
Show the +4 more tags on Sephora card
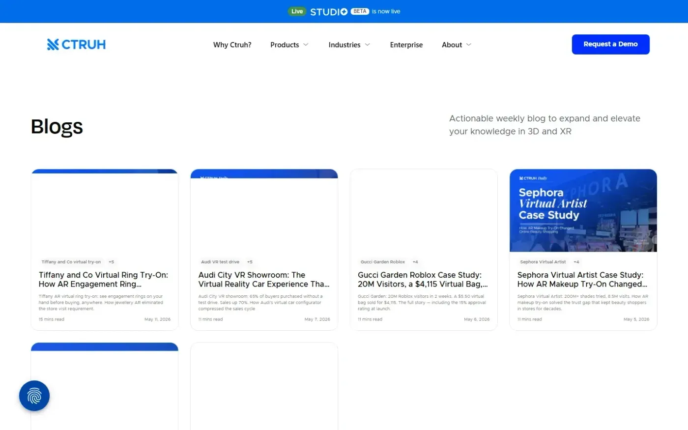(x=576, y=262)
